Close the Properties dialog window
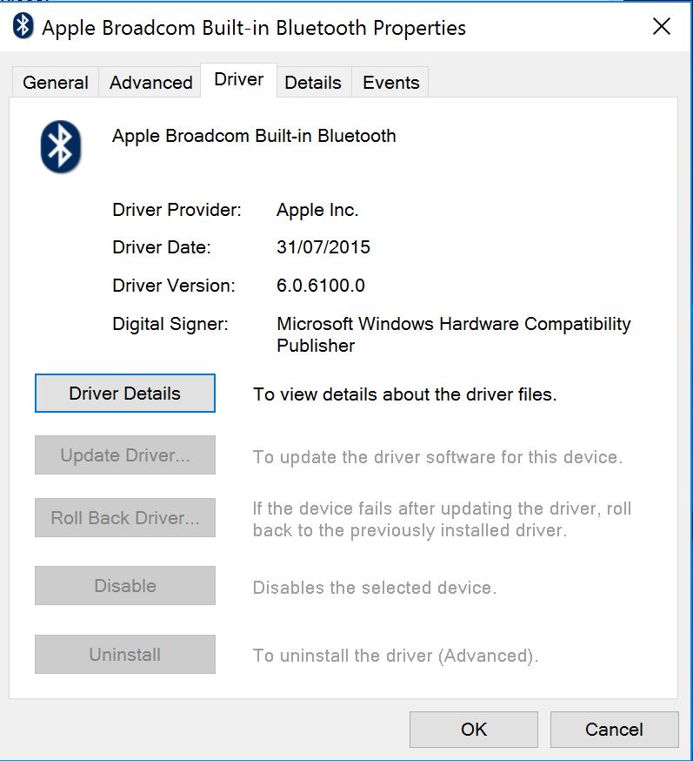This screenshot has height=761, width=693. [x=662, y=26]
